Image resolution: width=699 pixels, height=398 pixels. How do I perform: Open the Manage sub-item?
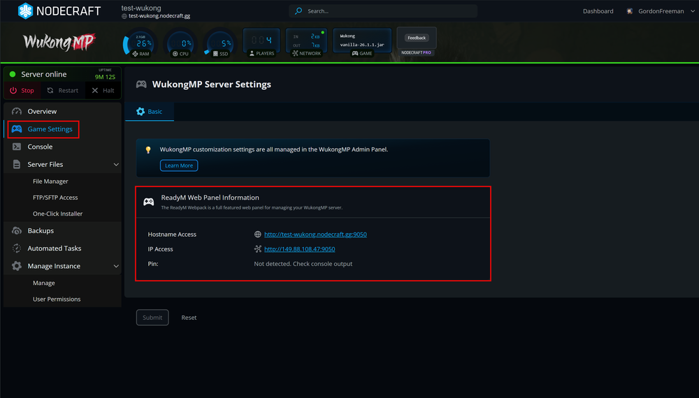pos(43,283)
